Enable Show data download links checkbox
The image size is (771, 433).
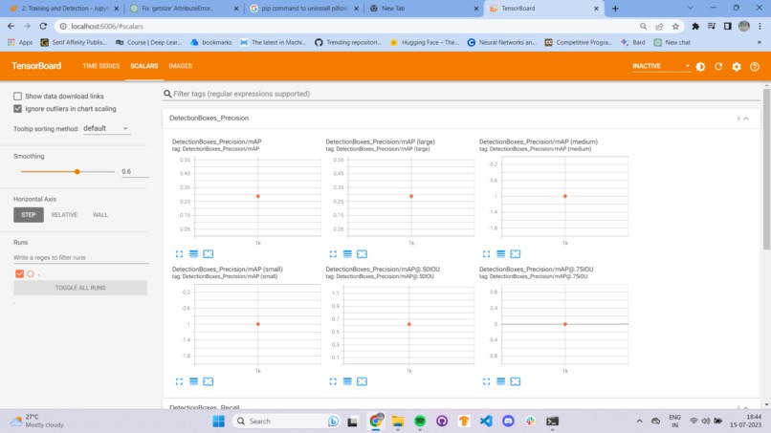(x=18, y=96)
